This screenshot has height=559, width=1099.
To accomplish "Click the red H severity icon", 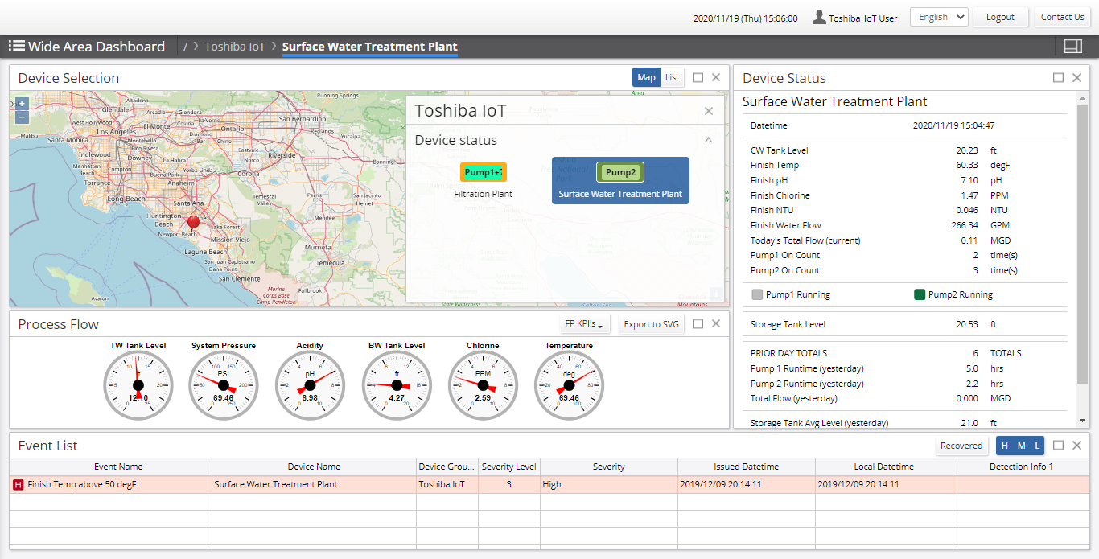I will pos(19,484).
